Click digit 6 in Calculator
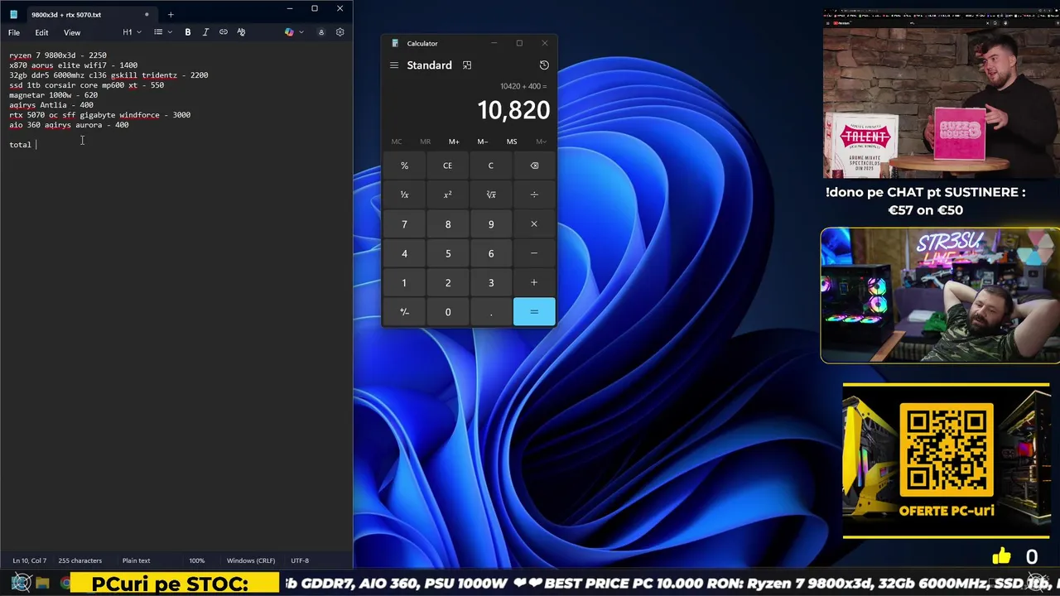 tap(491, 253)
